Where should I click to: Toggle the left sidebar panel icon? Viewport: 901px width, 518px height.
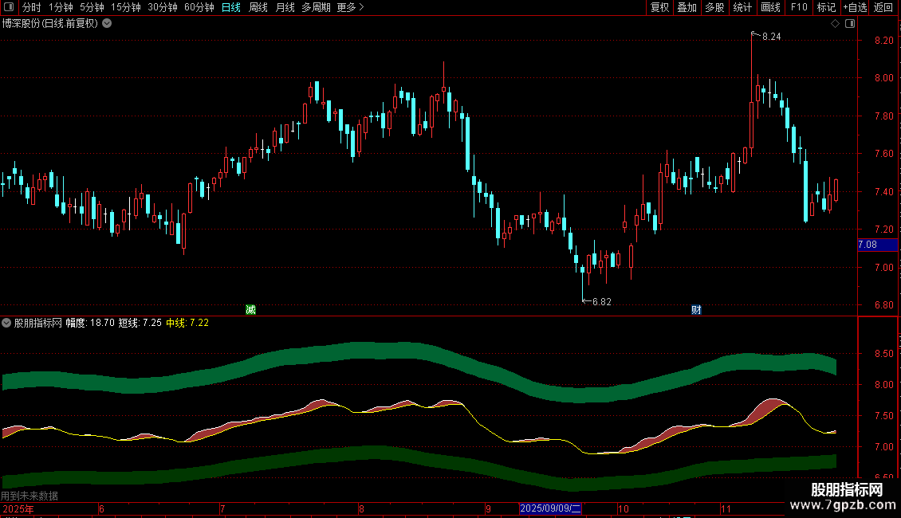[9, 7]
